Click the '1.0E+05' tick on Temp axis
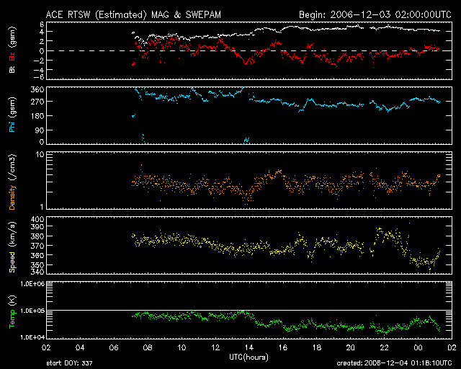 coord(32,311)
